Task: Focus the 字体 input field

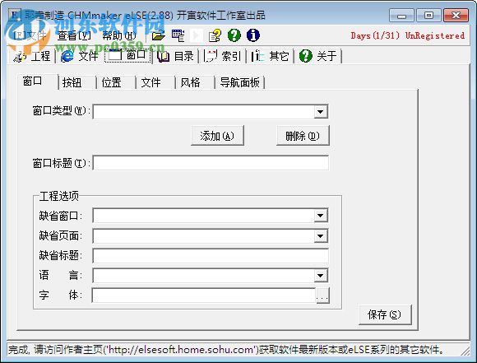Action: point(203,296)
